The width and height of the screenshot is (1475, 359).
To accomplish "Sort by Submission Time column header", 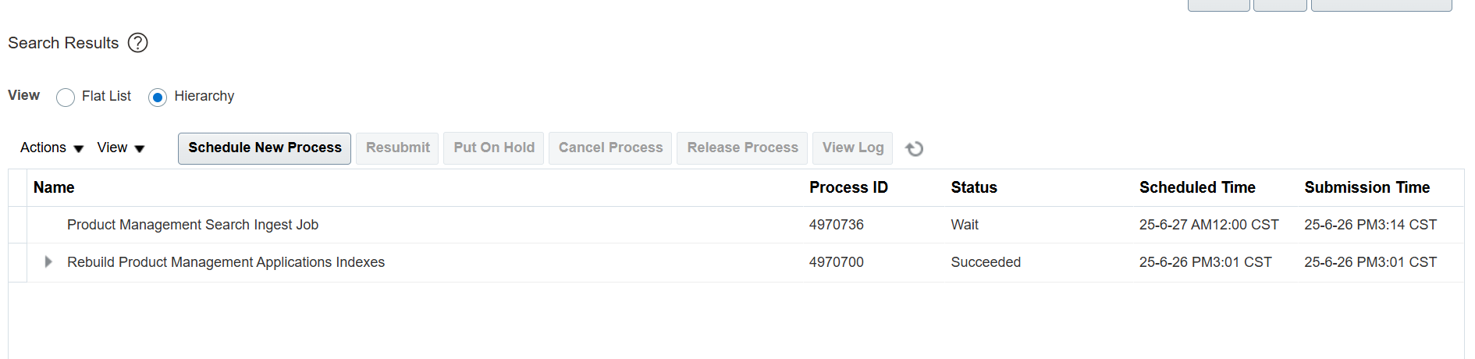I will [x=1367, y=187].
